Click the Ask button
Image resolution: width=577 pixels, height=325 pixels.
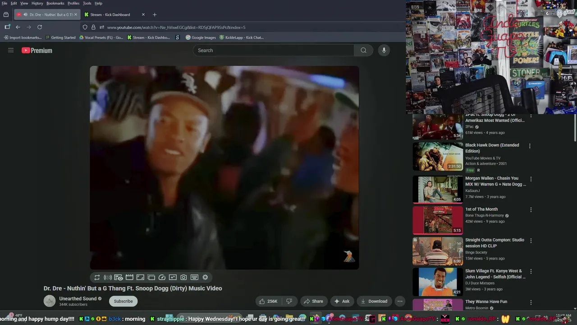pos(342,301)
